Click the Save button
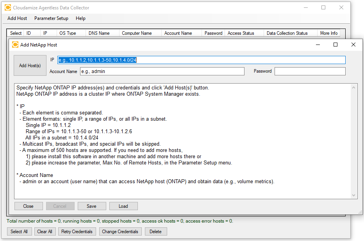The width and height of the screenshot is (364, 241). coord(92,206)
